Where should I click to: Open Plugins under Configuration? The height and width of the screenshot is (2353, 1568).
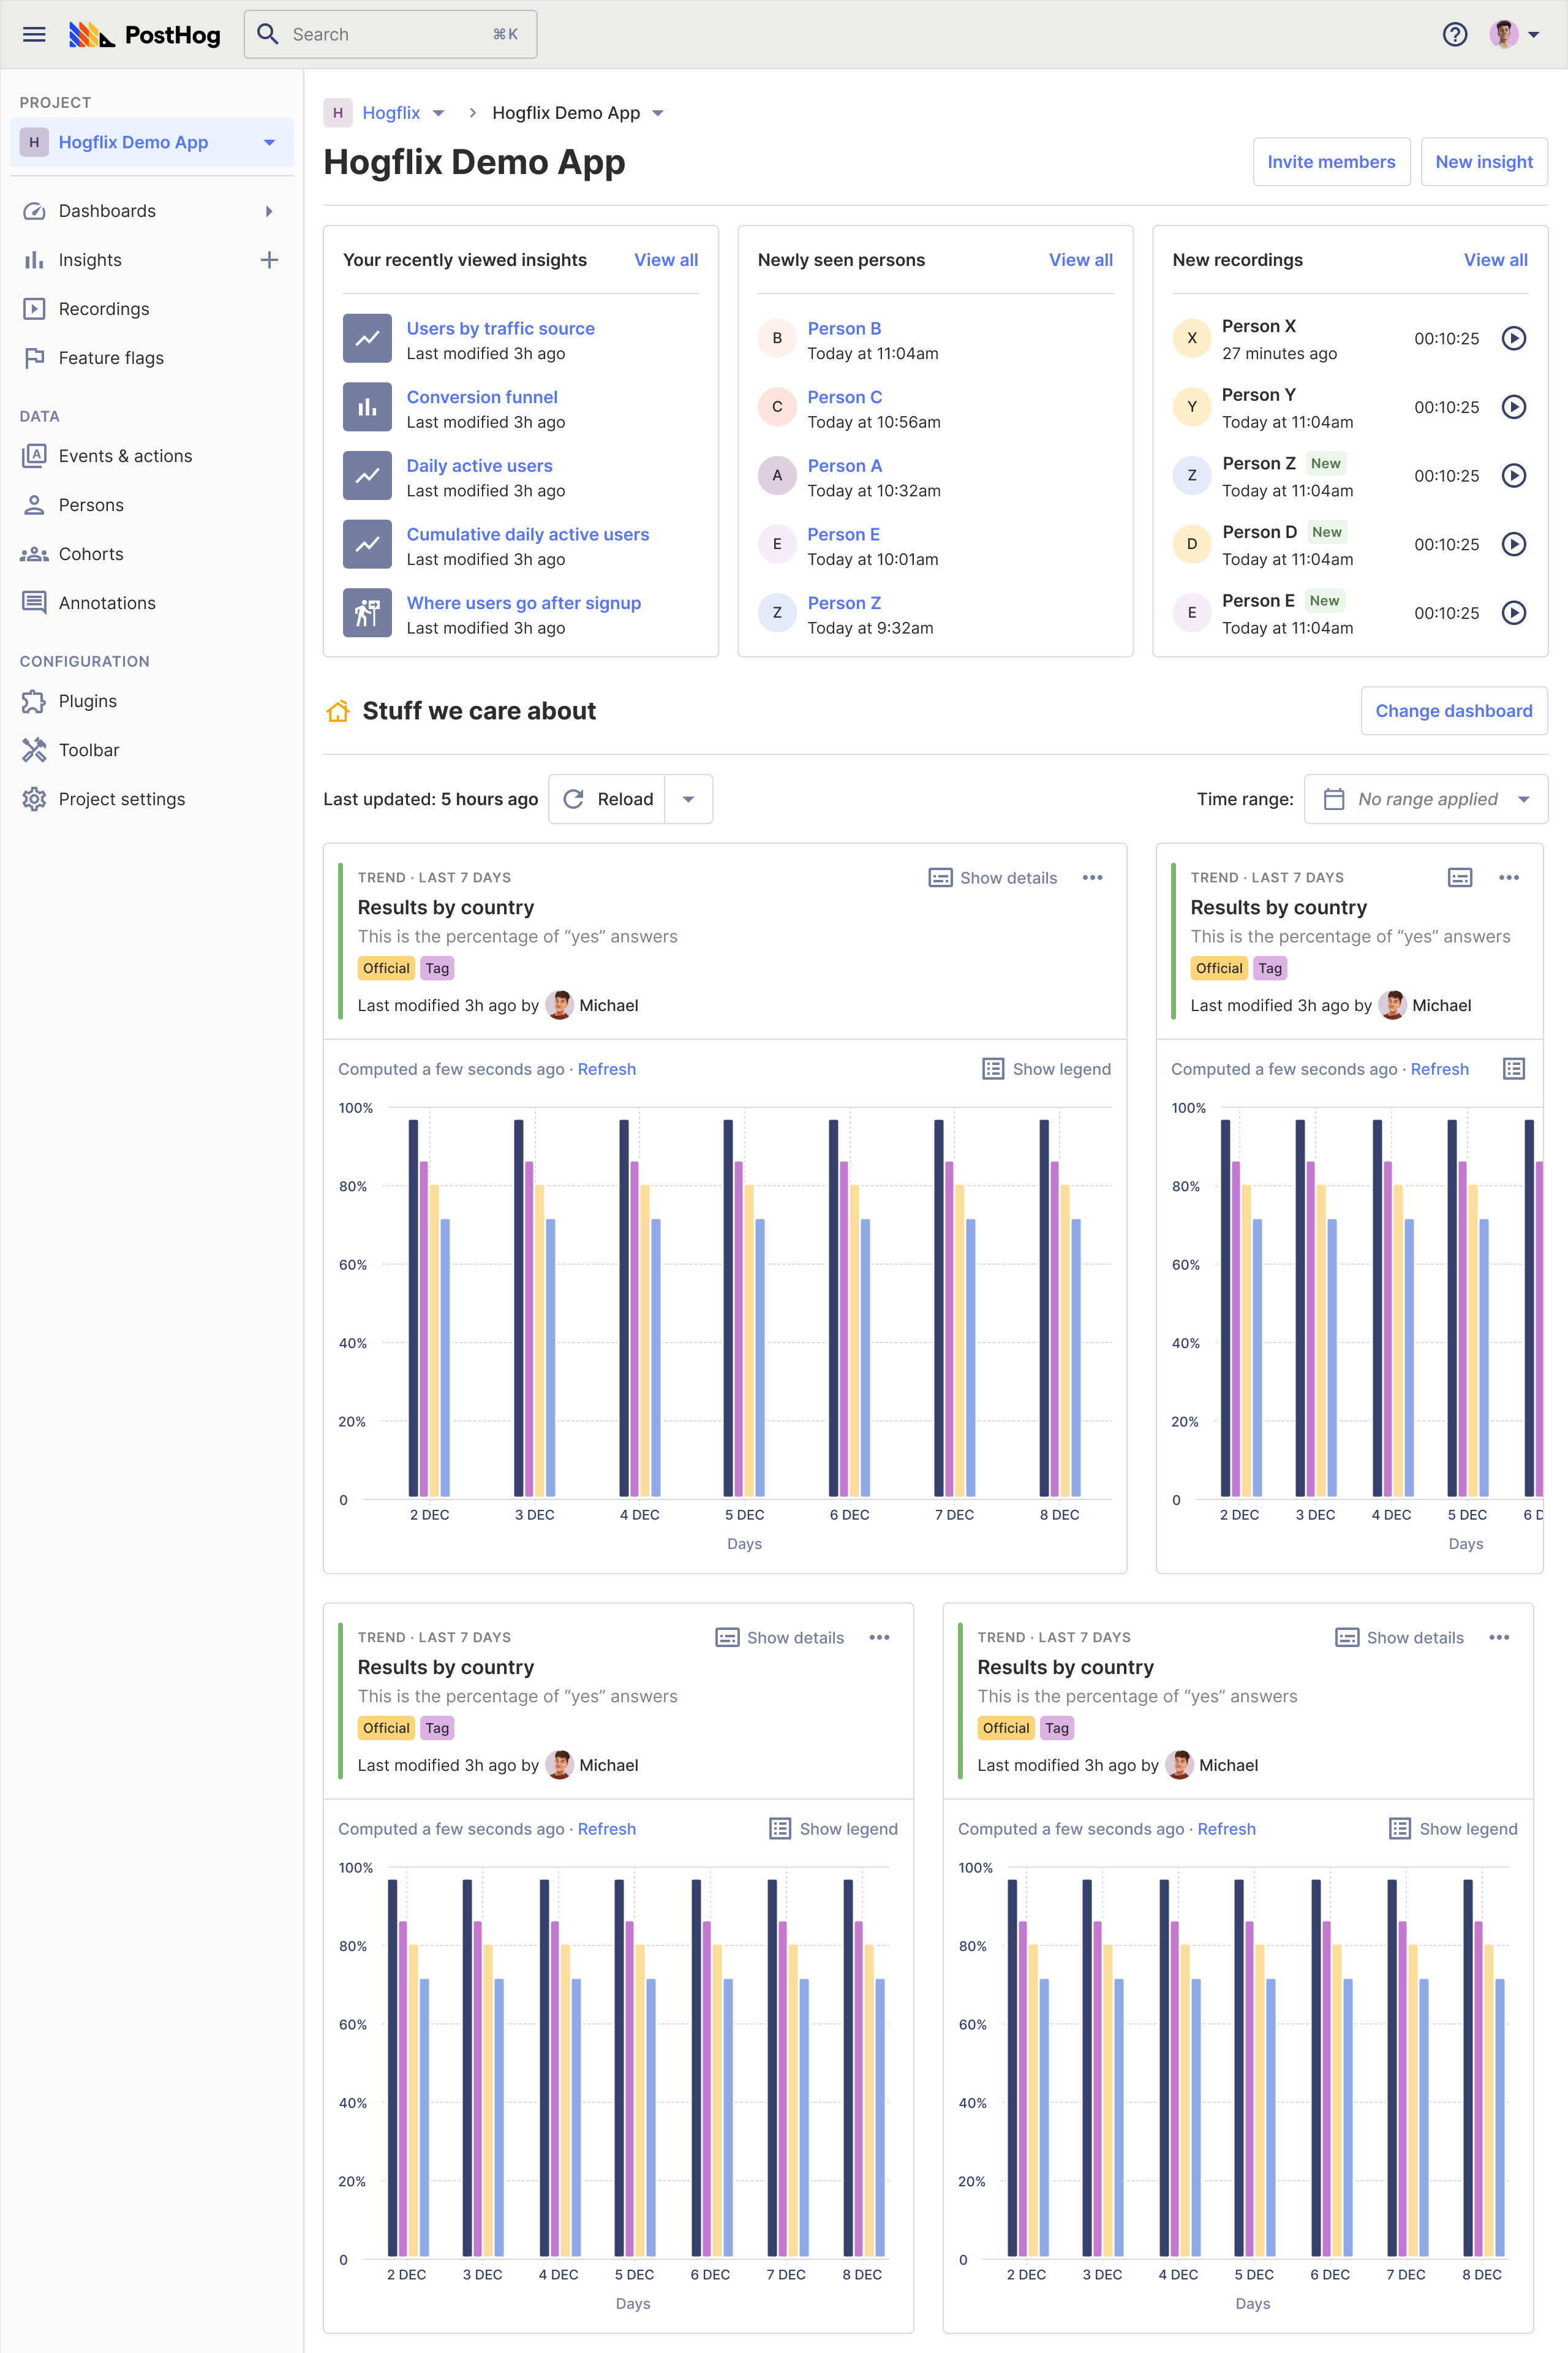[87, 700]
